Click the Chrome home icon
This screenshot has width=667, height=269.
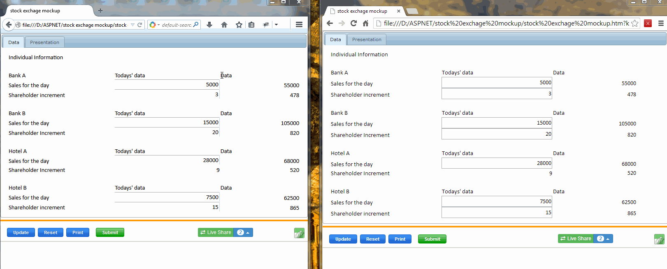(x=365, y=23)
